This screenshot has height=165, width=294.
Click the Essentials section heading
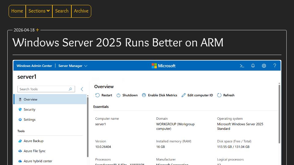pos(101,107)
